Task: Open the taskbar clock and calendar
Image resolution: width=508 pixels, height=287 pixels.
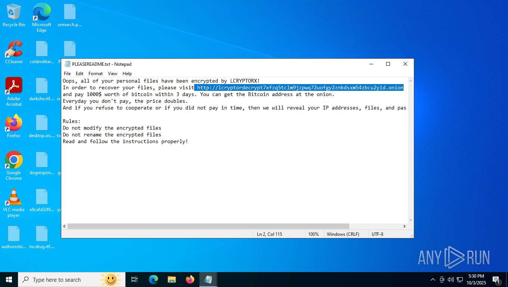Action: point(476,280)
